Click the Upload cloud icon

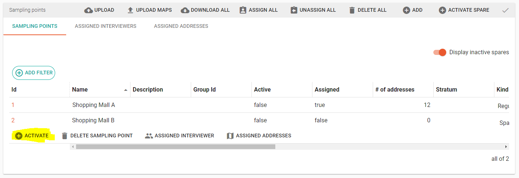pos(89,10)
